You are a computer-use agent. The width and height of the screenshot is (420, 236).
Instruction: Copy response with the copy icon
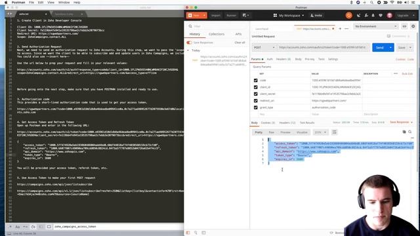[404, 132]
